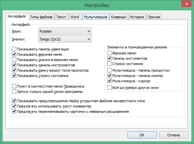
Task: Confirm settings with OK button
Action: [142, 135]
